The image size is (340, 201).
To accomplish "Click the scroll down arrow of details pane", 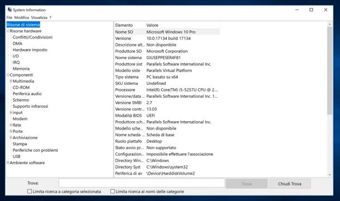I will pyautogui.click(x=329, y=175).
